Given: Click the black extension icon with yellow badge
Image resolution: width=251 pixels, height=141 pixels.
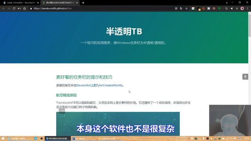Looking at the screenshot, I should [x=199, y=9].
